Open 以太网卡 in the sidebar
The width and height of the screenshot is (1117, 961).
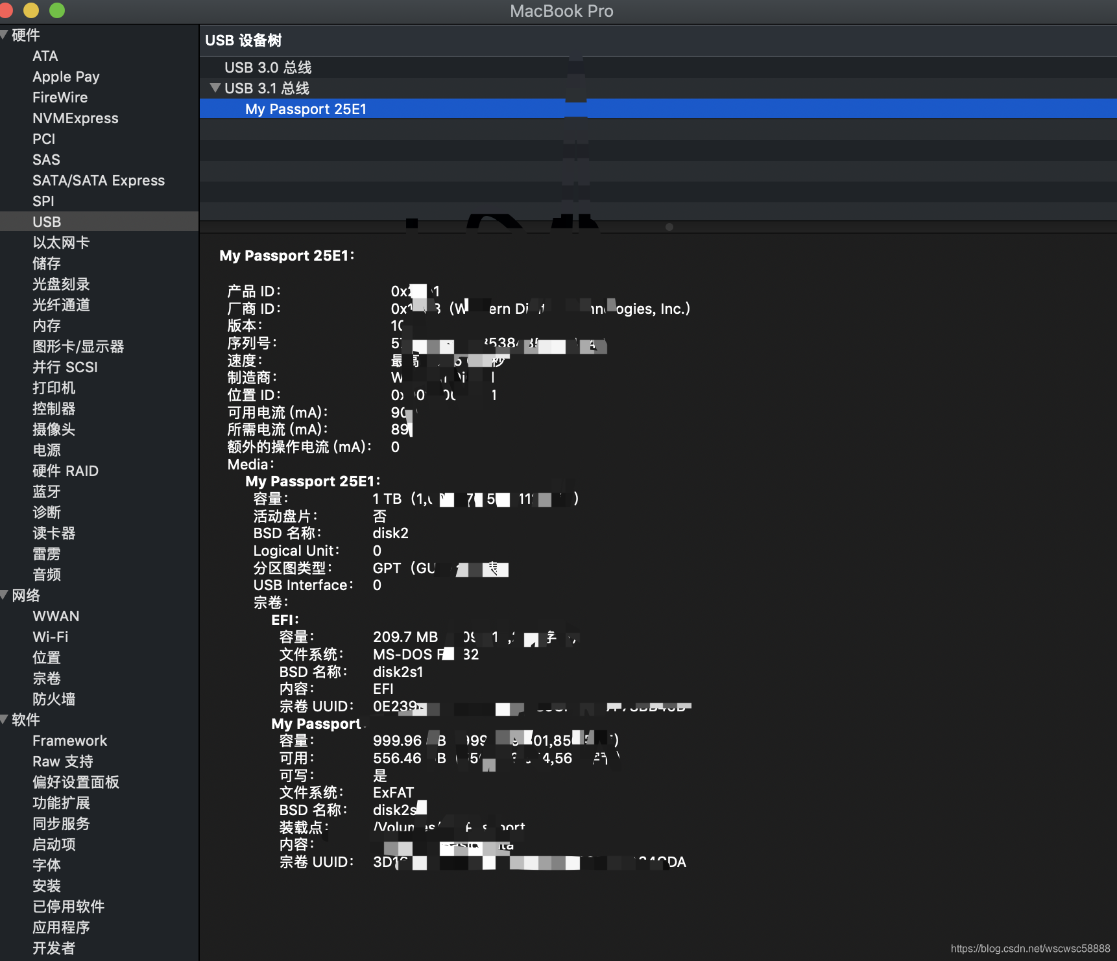(x=61, y=243)
